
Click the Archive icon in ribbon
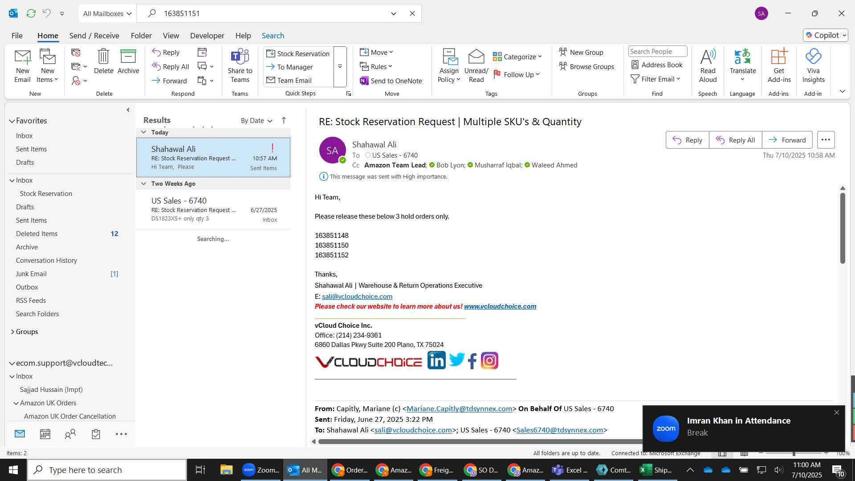coord(128,57)
